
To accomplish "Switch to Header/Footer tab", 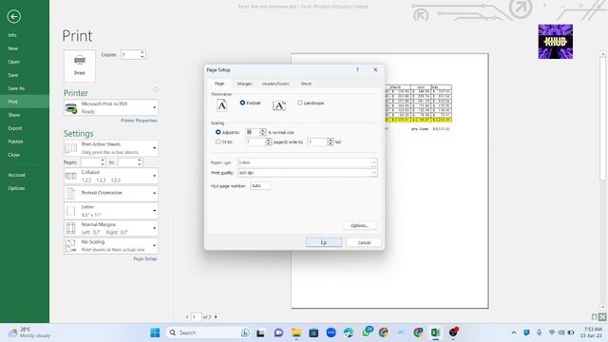I will click(x=275, y=84).
